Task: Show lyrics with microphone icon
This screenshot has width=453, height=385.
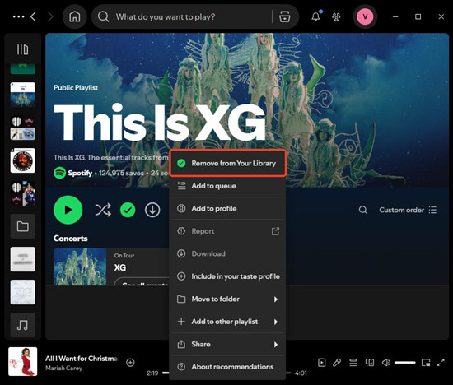Action: [x=337, y=363]
